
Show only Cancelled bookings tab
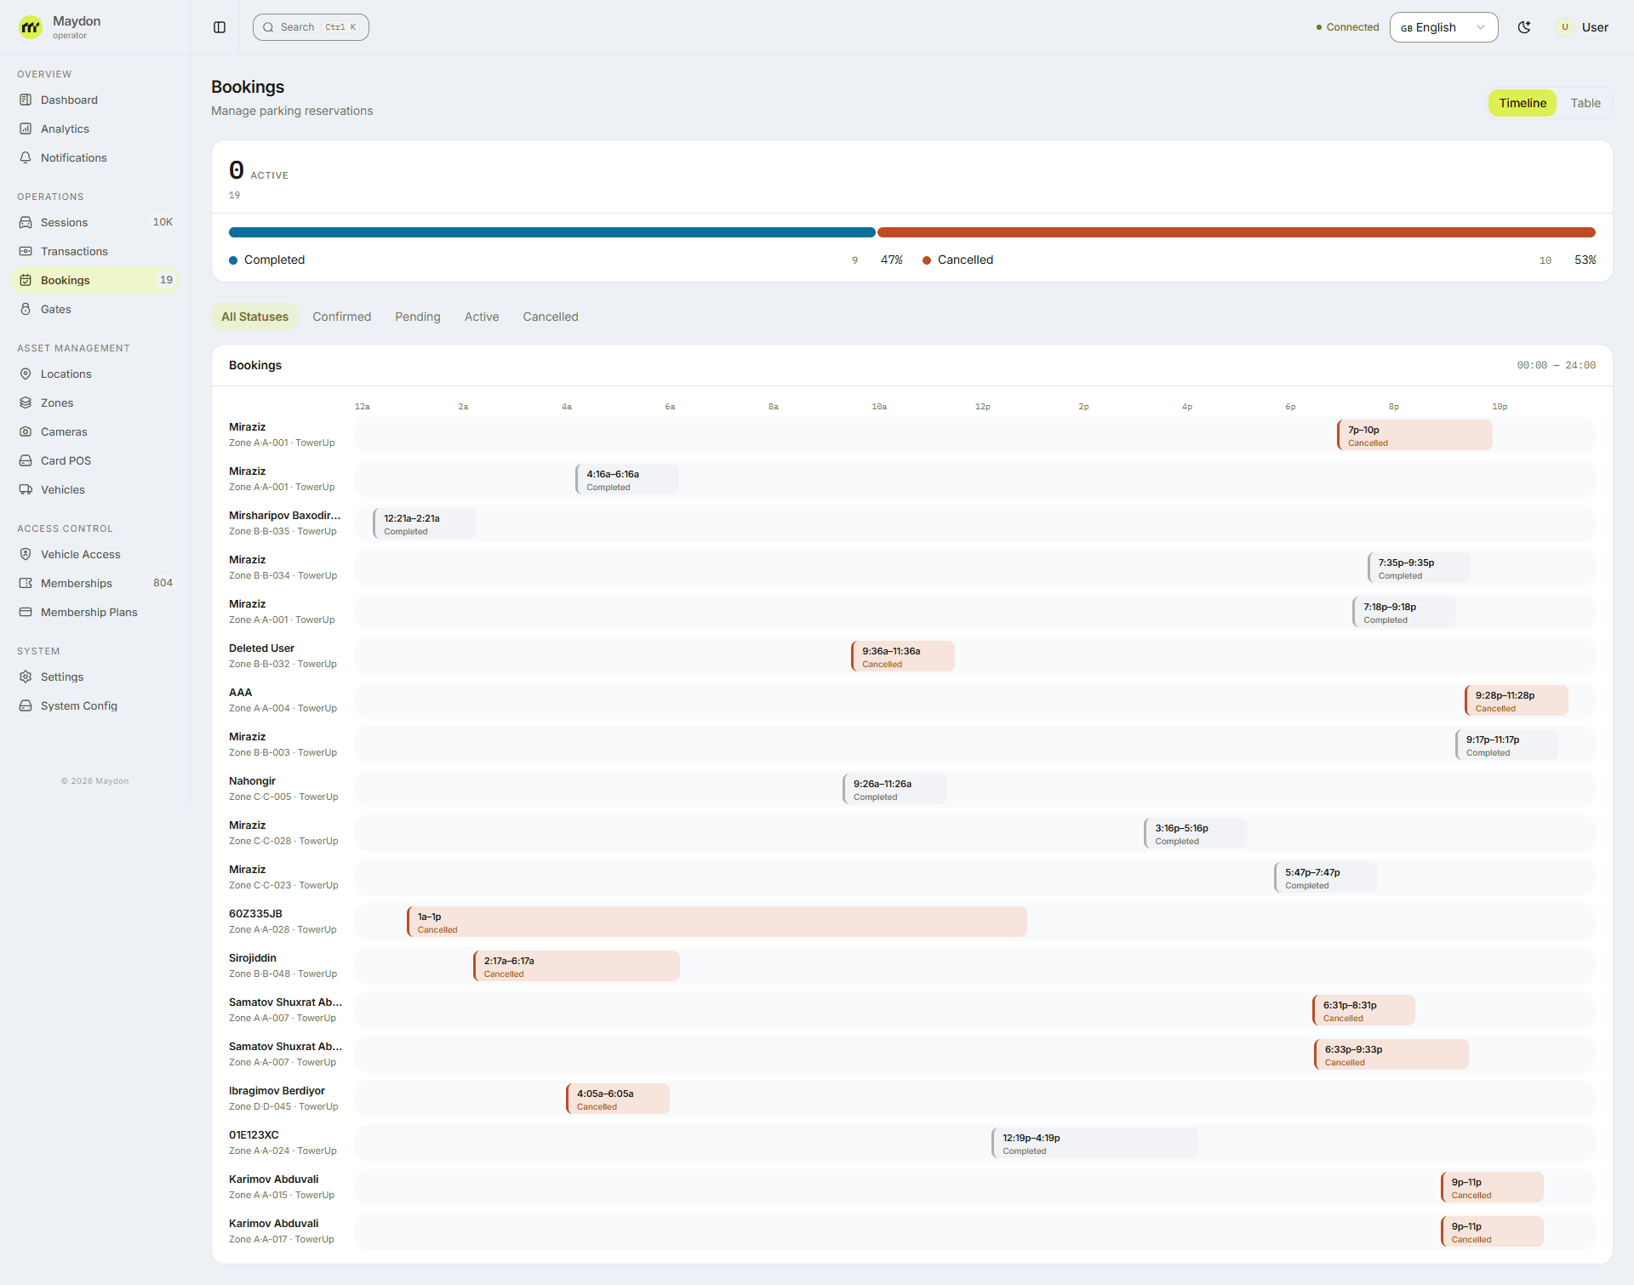click(551, 317)
